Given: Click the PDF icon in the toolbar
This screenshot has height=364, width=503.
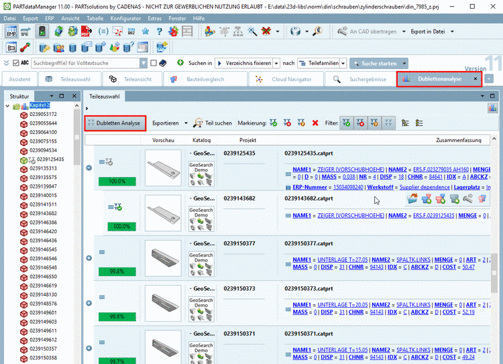Looking at the screenshot, I should 87,32.
